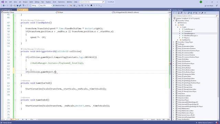Open the File menu
The image size is (220, 124).
(6, 2)
